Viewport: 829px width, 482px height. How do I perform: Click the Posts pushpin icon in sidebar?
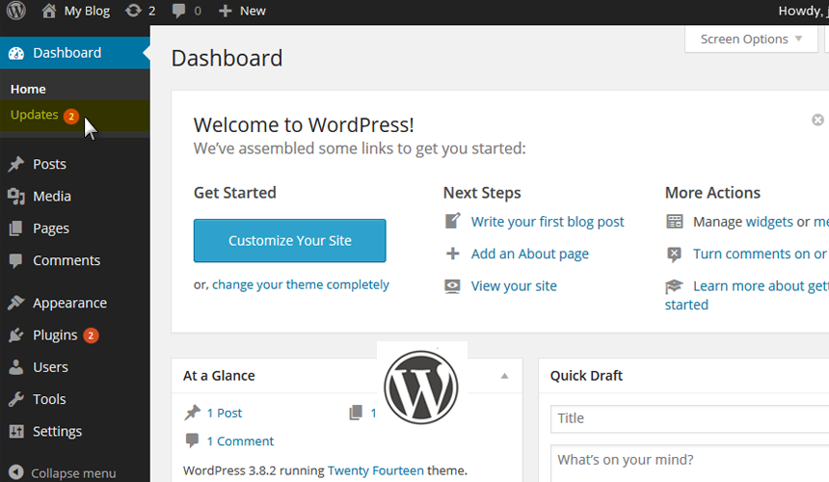(15, 164)
